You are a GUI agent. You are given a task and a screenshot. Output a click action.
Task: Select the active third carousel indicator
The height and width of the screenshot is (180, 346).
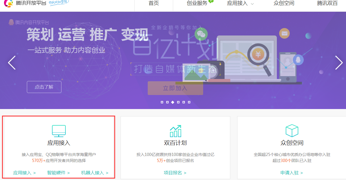(x=173, y=102)
